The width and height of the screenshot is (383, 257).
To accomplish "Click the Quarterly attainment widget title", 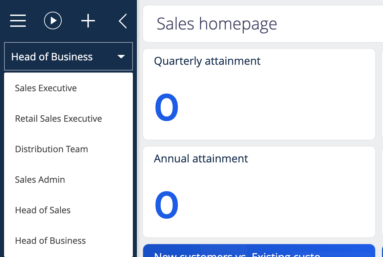I will [207, 61].
